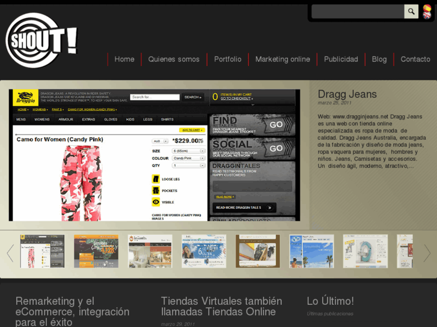Select the MRI scanner machine thumbnail

(x=365, y=251)
